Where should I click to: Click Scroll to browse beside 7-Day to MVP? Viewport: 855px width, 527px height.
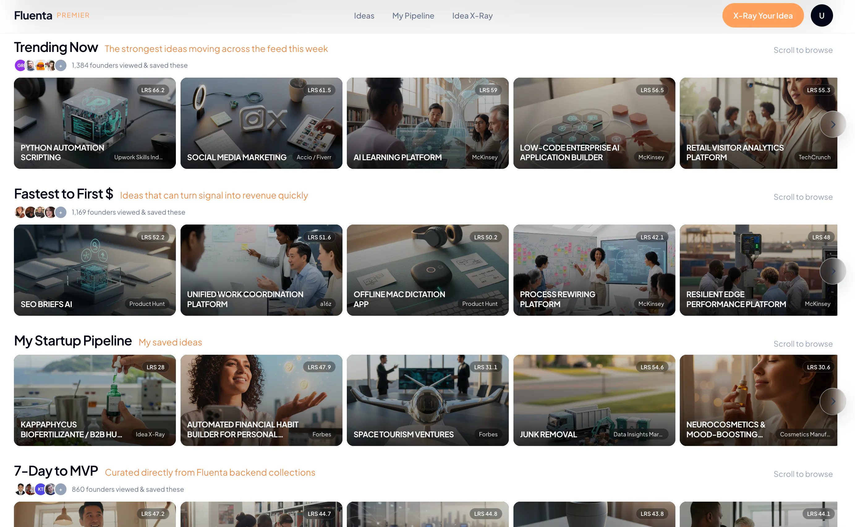tap(803, 474)
